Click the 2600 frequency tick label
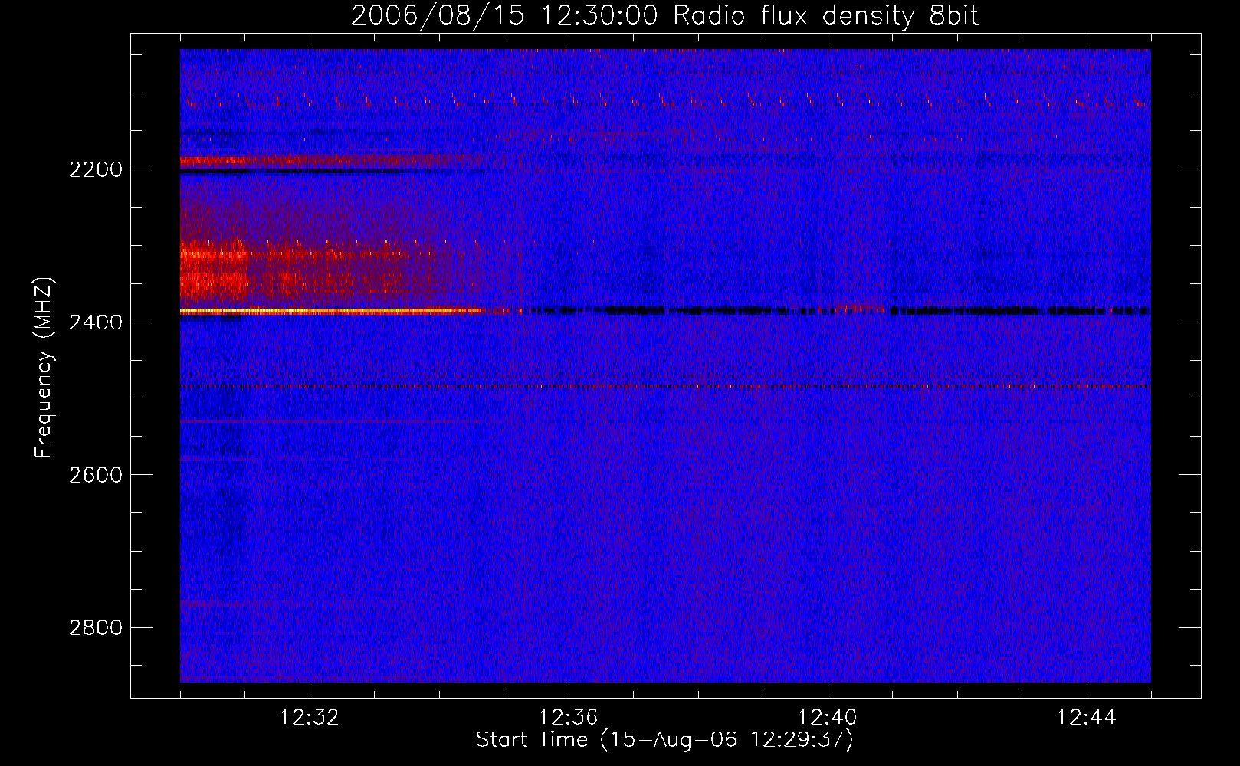 tap(96, 475)
